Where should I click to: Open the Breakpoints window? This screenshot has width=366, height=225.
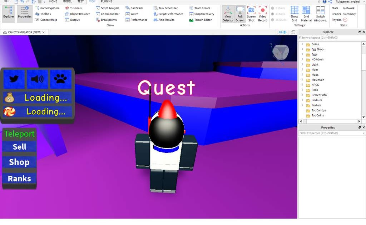pos(106,20)
